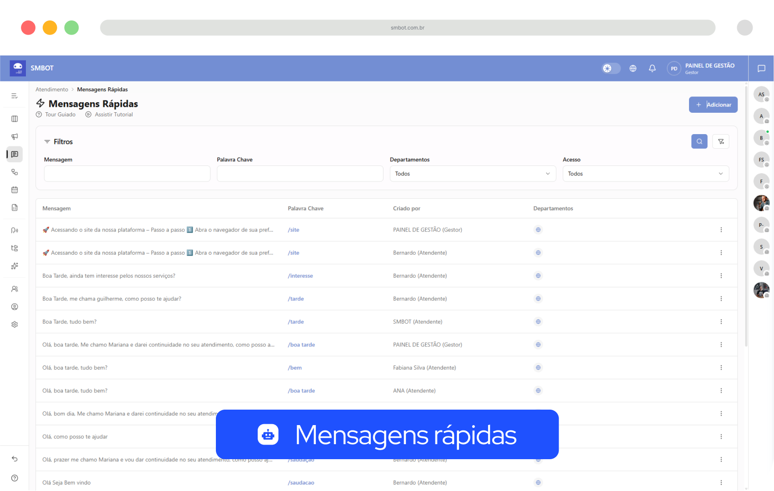Open the tree hierarchy sidebar icon
This screenshot has width=774, height=491.
coord(15,248)
